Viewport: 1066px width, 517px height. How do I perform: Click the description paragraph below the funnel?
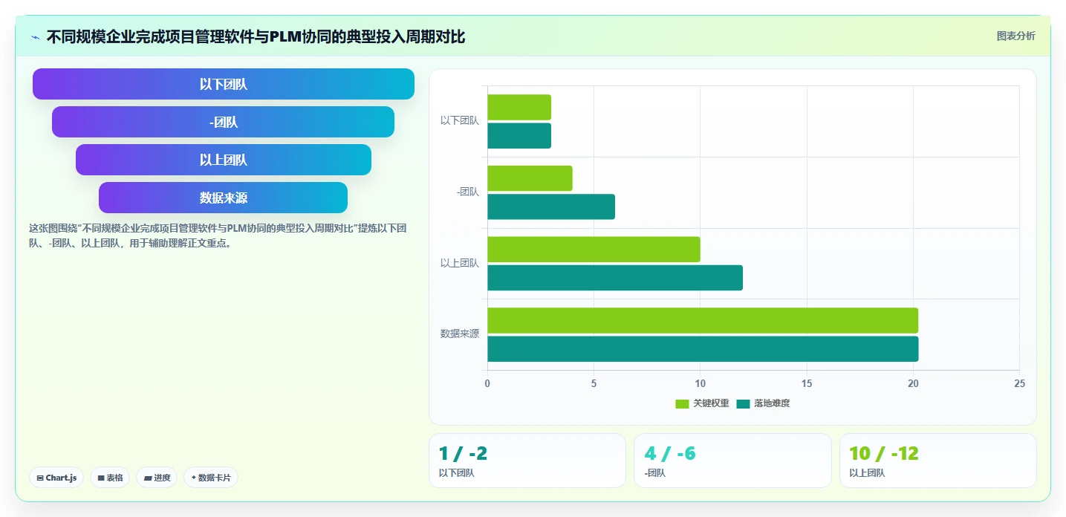coord(218,235)
